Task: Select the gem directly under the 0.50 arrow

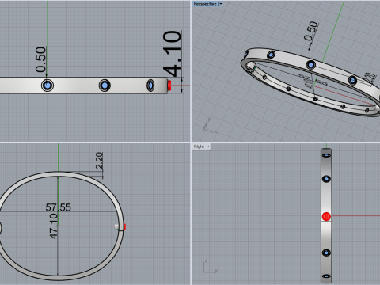Action: (47, 85)
